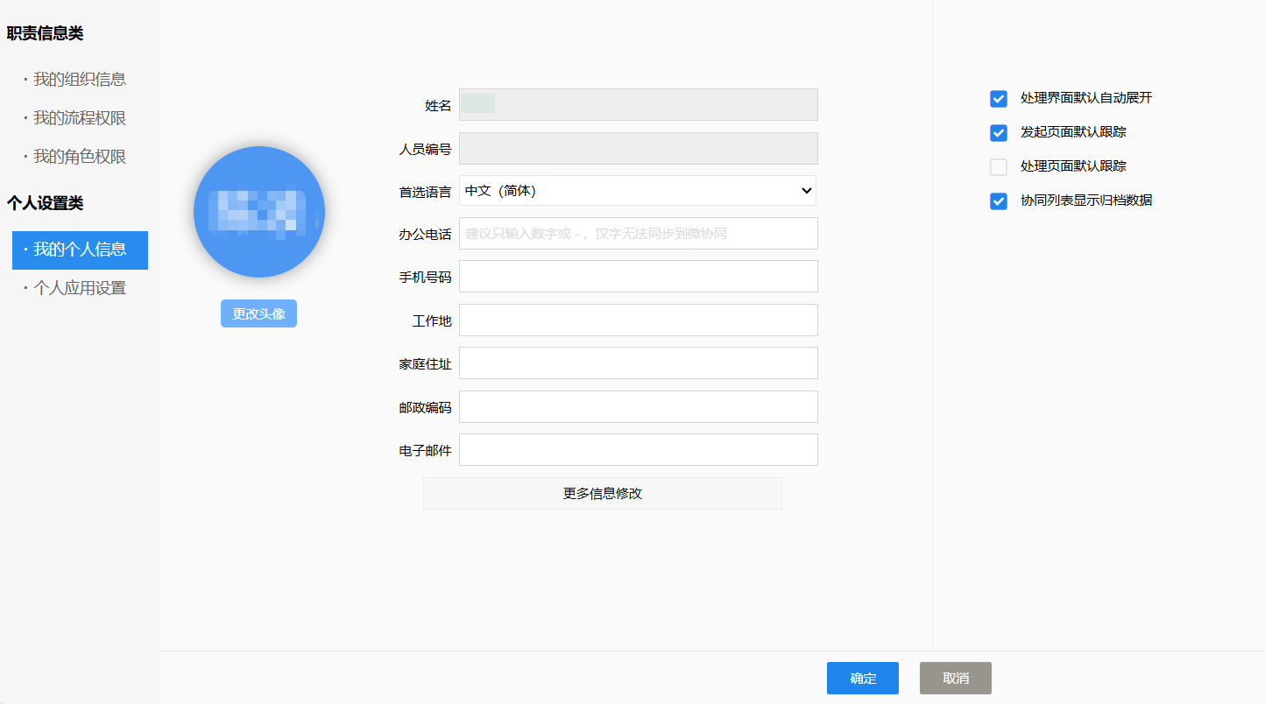This screenshot has width=1265, height=704.
Task: Click the 家庭住址 input field
Action: [638, 363]
